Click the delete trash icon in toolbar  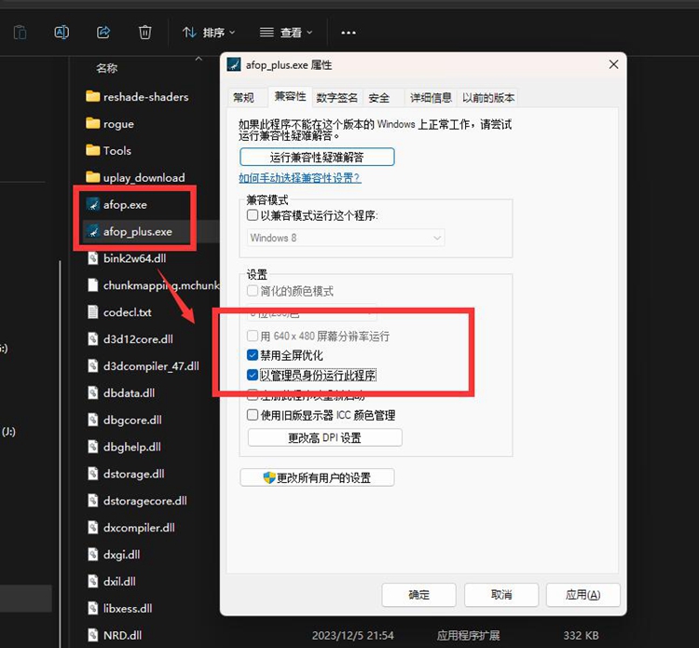(145, 33)
